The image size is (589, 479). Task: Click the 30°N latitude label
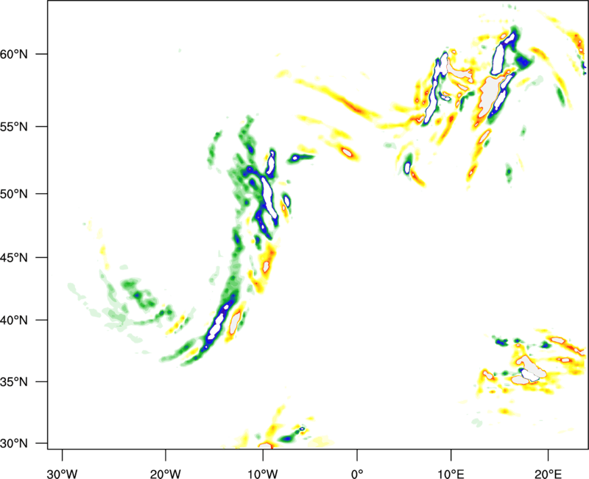point(14,444)
